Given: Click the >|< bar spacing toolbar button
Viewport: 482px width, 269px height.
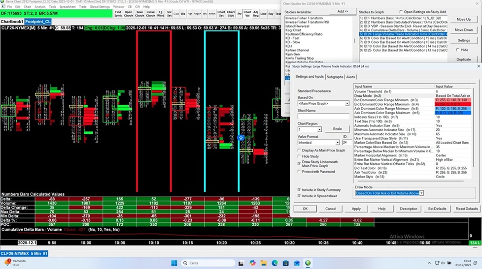Looking at the screenshot, I should (x=205, y=14).
